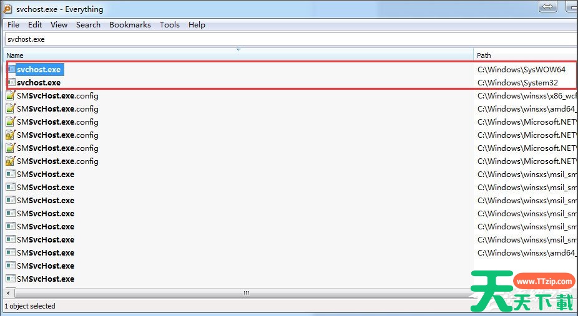Click the horizontal scrollbar left arrow
The image size is (578, 316).
point(9,293)
